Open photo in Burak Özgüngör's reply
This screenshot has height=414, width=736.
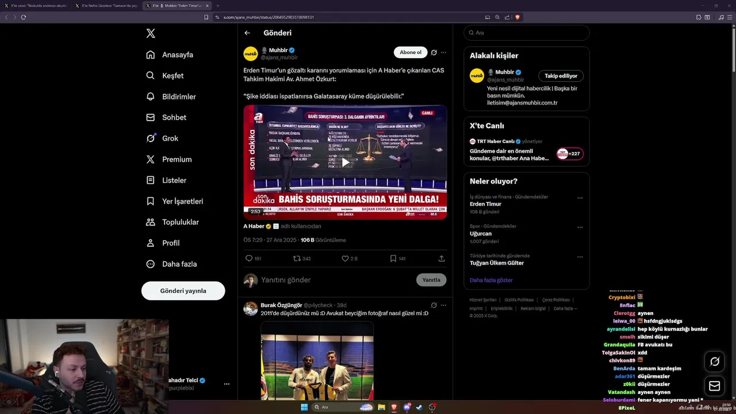coord(317,361)
